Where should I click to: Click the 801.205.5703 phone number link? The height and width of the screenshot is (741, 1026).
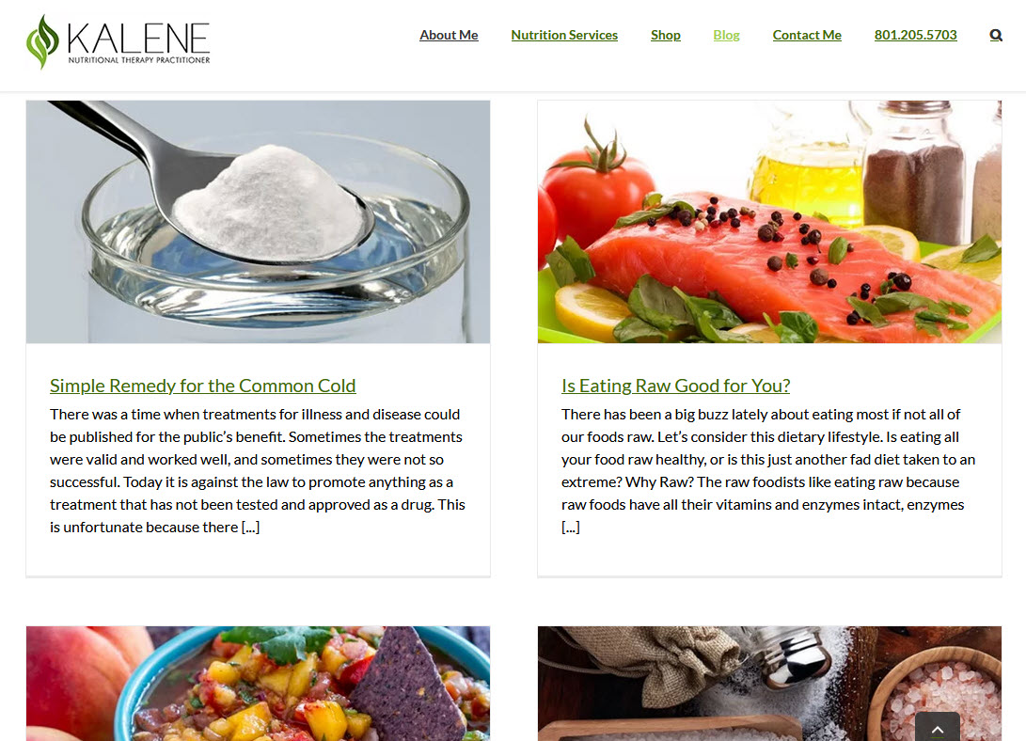click(x=915, y=36)
